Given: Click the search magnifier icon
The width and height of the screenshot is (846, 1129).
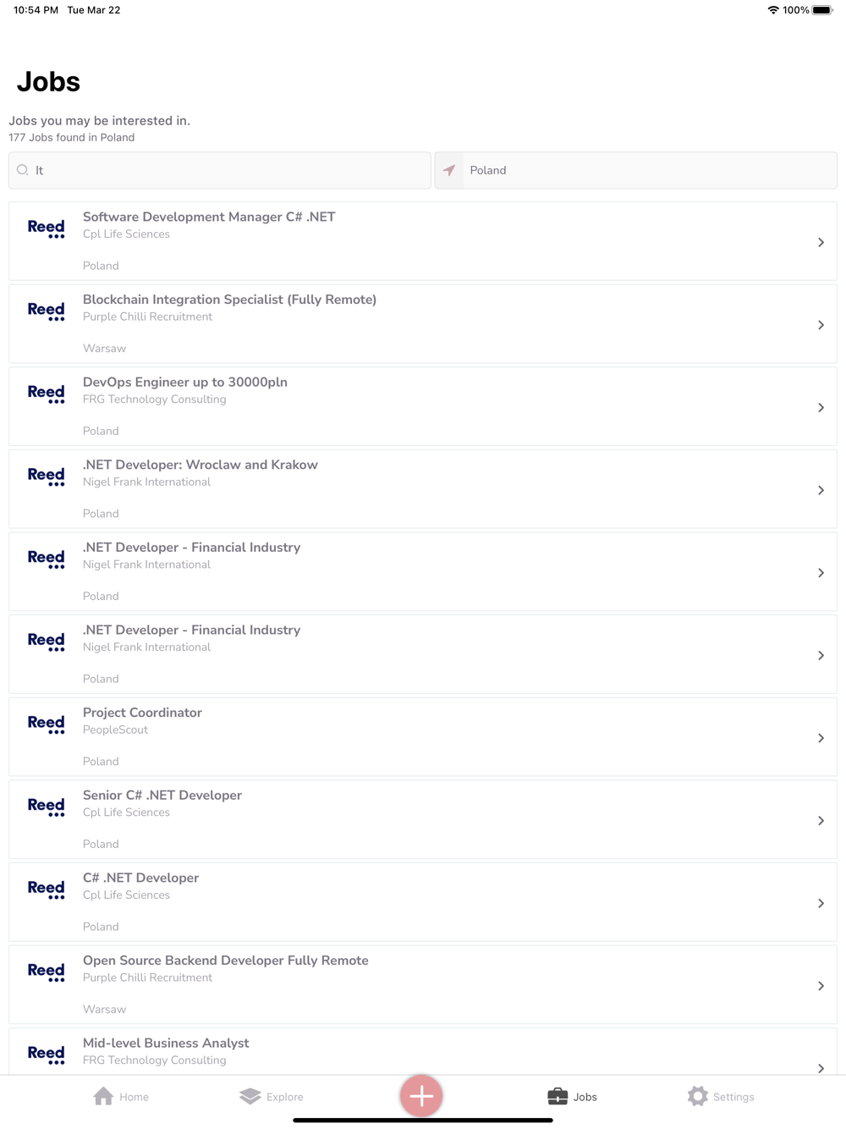Looking at the screenshot, I should point(23,170).
